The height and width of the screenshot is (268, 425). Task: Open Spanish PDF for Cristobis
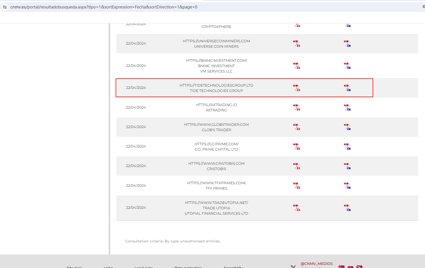(x=296, y=166)
